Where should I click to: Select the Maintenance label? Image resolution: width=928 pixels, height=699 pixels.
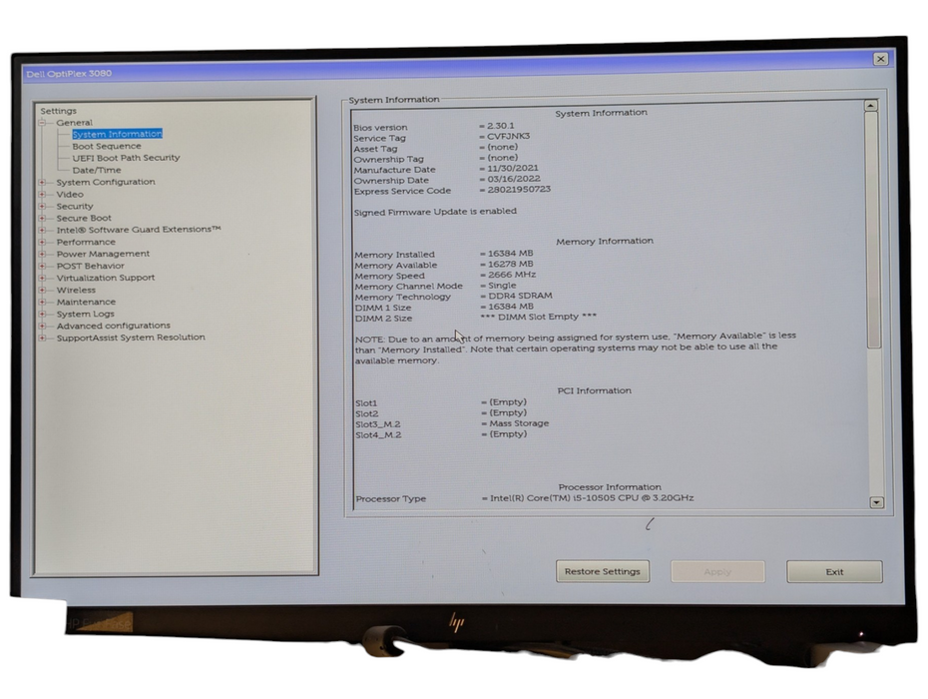(86, 302)
